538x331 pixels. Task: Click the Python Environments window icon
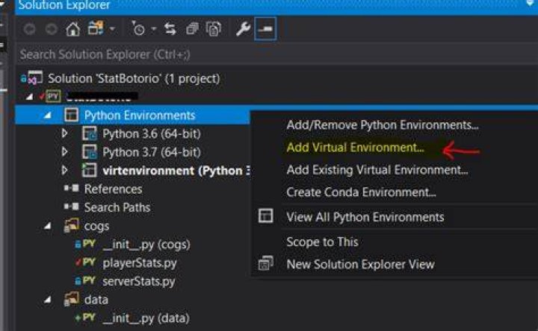pos(72,115)
